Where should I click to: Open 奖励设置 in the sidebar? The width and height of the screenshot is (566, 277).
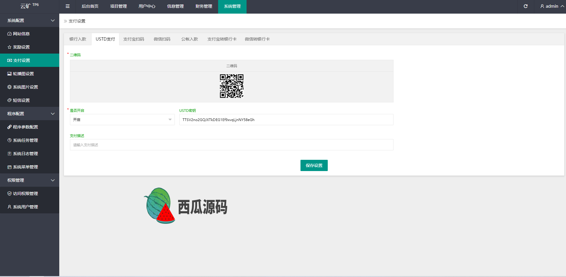coord(30,47)
